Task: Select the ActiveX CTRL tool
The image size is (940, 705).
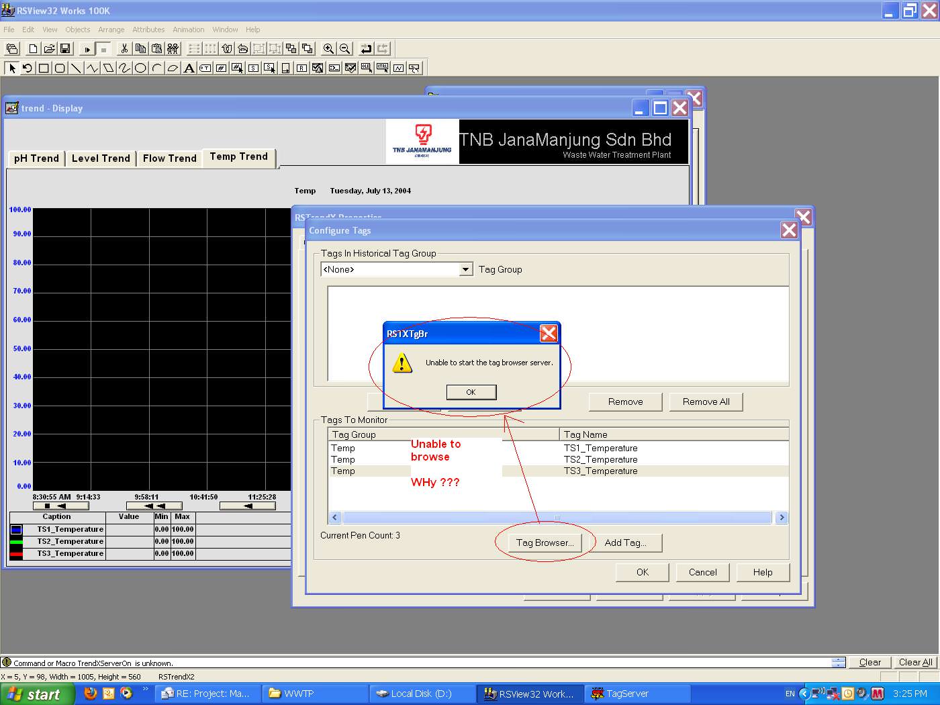Action: point(382,68)
